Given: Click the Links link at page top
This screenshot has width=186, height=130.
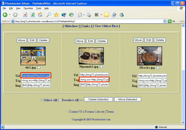Looking at the screenshot, I should pyautogui.click(x=86, y=26).
